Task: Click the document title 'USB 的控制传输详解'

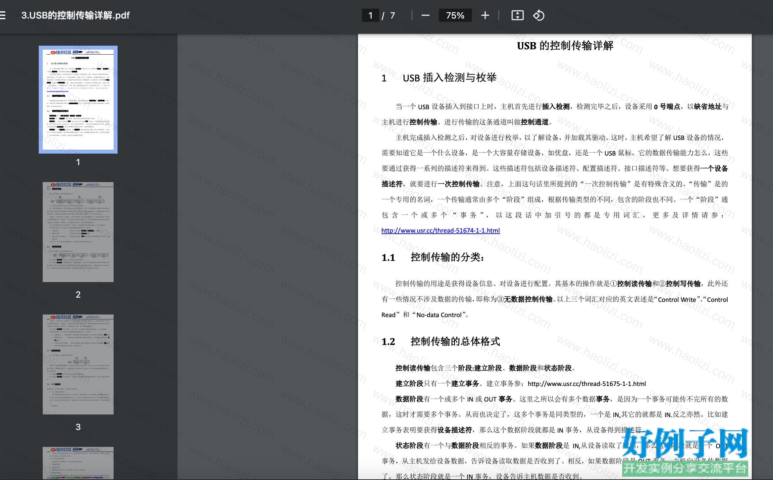Action: [x=565, y=46]
